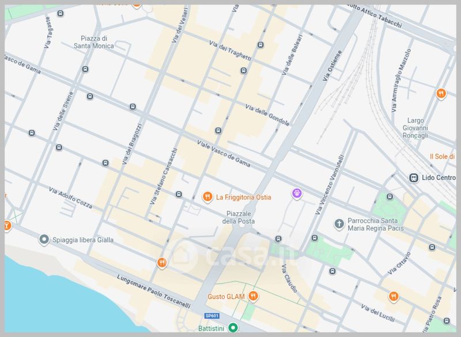This screenshot has width=461, height=337.
Task: Select the Gusto GLAM restaurant marker
Action: click(253, 297)
